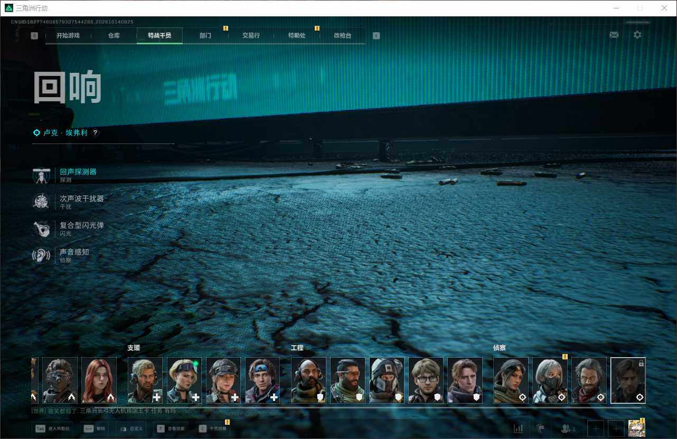Select the support operator with blue goggles

[x=262, y=380]
